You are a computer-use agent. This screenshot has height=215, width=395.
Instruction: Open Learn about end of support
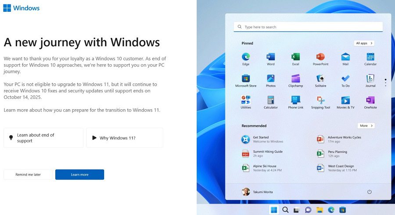tap(43, 138)
